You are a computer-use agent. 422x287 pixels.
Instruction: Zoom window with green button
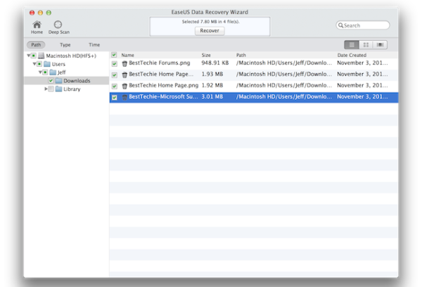pyautogui.click(x=49, y=13)
